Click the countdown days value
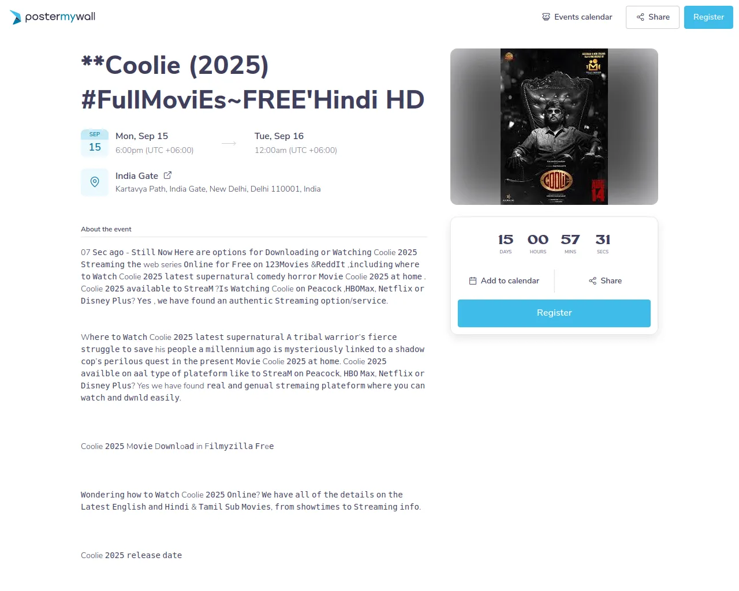 coord(506,240)
